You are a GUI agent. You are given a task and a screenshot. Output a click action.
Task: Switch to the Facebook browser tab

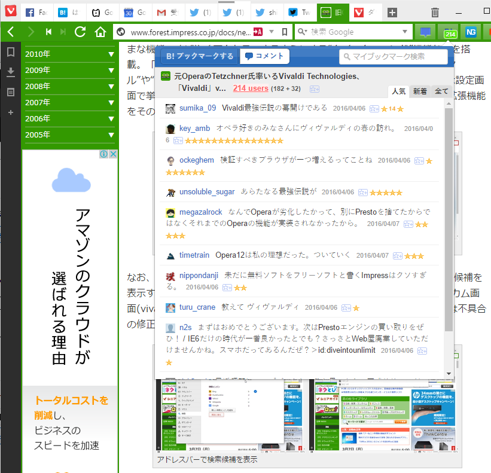37,13
